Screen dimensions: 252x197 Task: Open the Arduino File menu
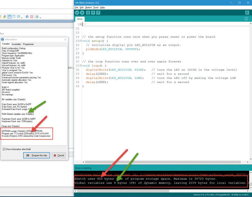click(x=76, y=7)
